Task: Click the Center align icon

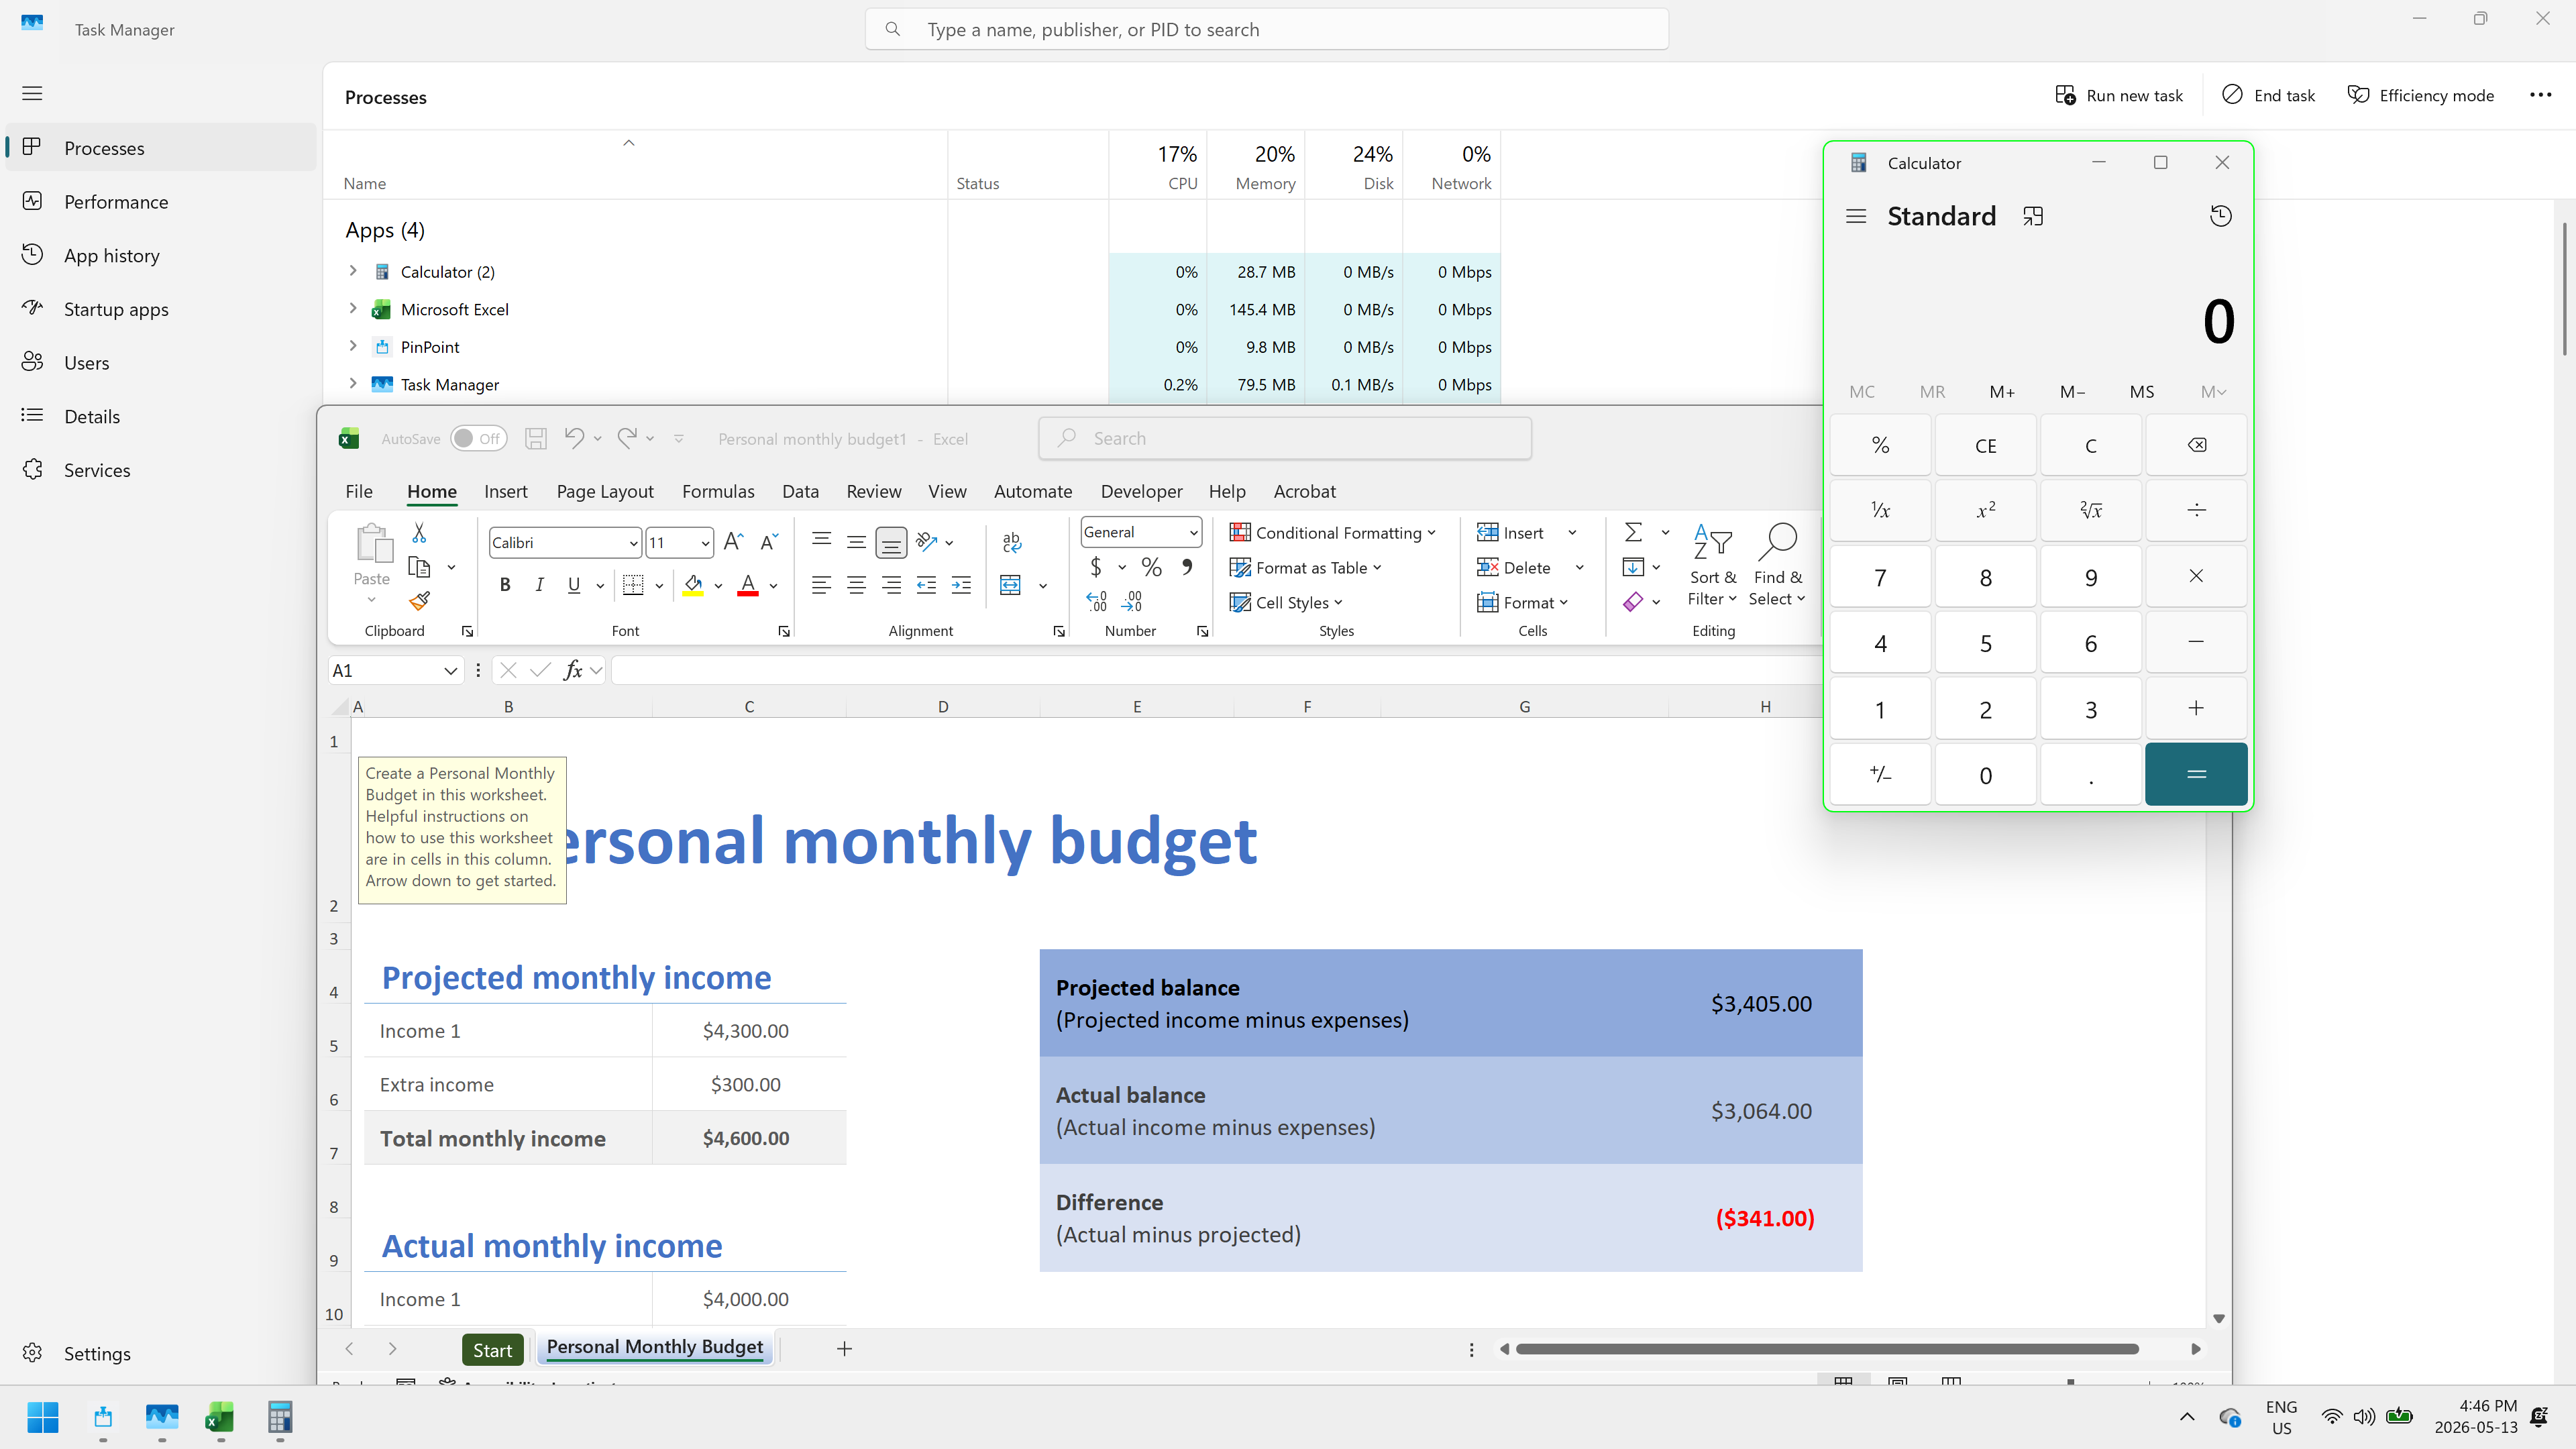Action: click(x=856, y=585)
